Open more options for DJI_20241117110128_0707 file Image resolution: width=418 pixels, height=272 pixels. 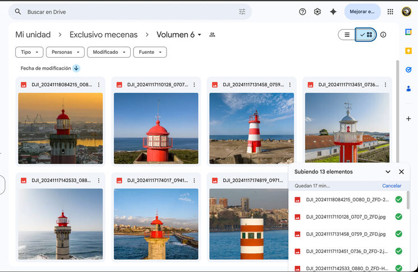[194, 85]
